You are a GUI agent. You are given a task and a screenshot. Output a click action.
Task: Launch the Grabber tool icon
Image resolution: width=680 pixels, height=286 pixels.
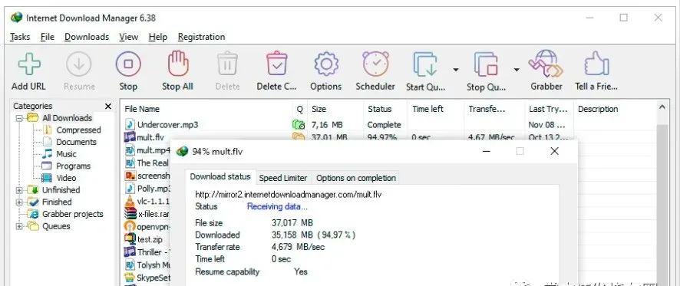point(546,64)
